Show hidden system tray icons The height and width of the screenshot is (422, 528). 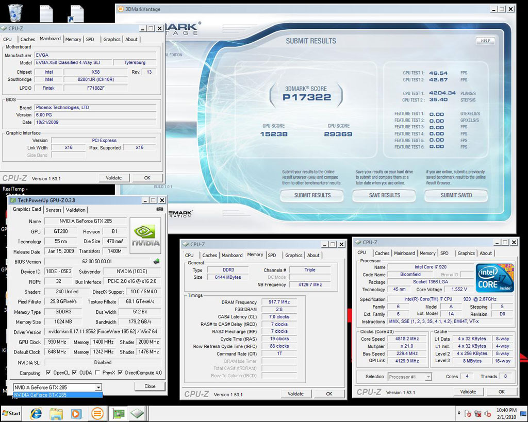pos(458,413)
